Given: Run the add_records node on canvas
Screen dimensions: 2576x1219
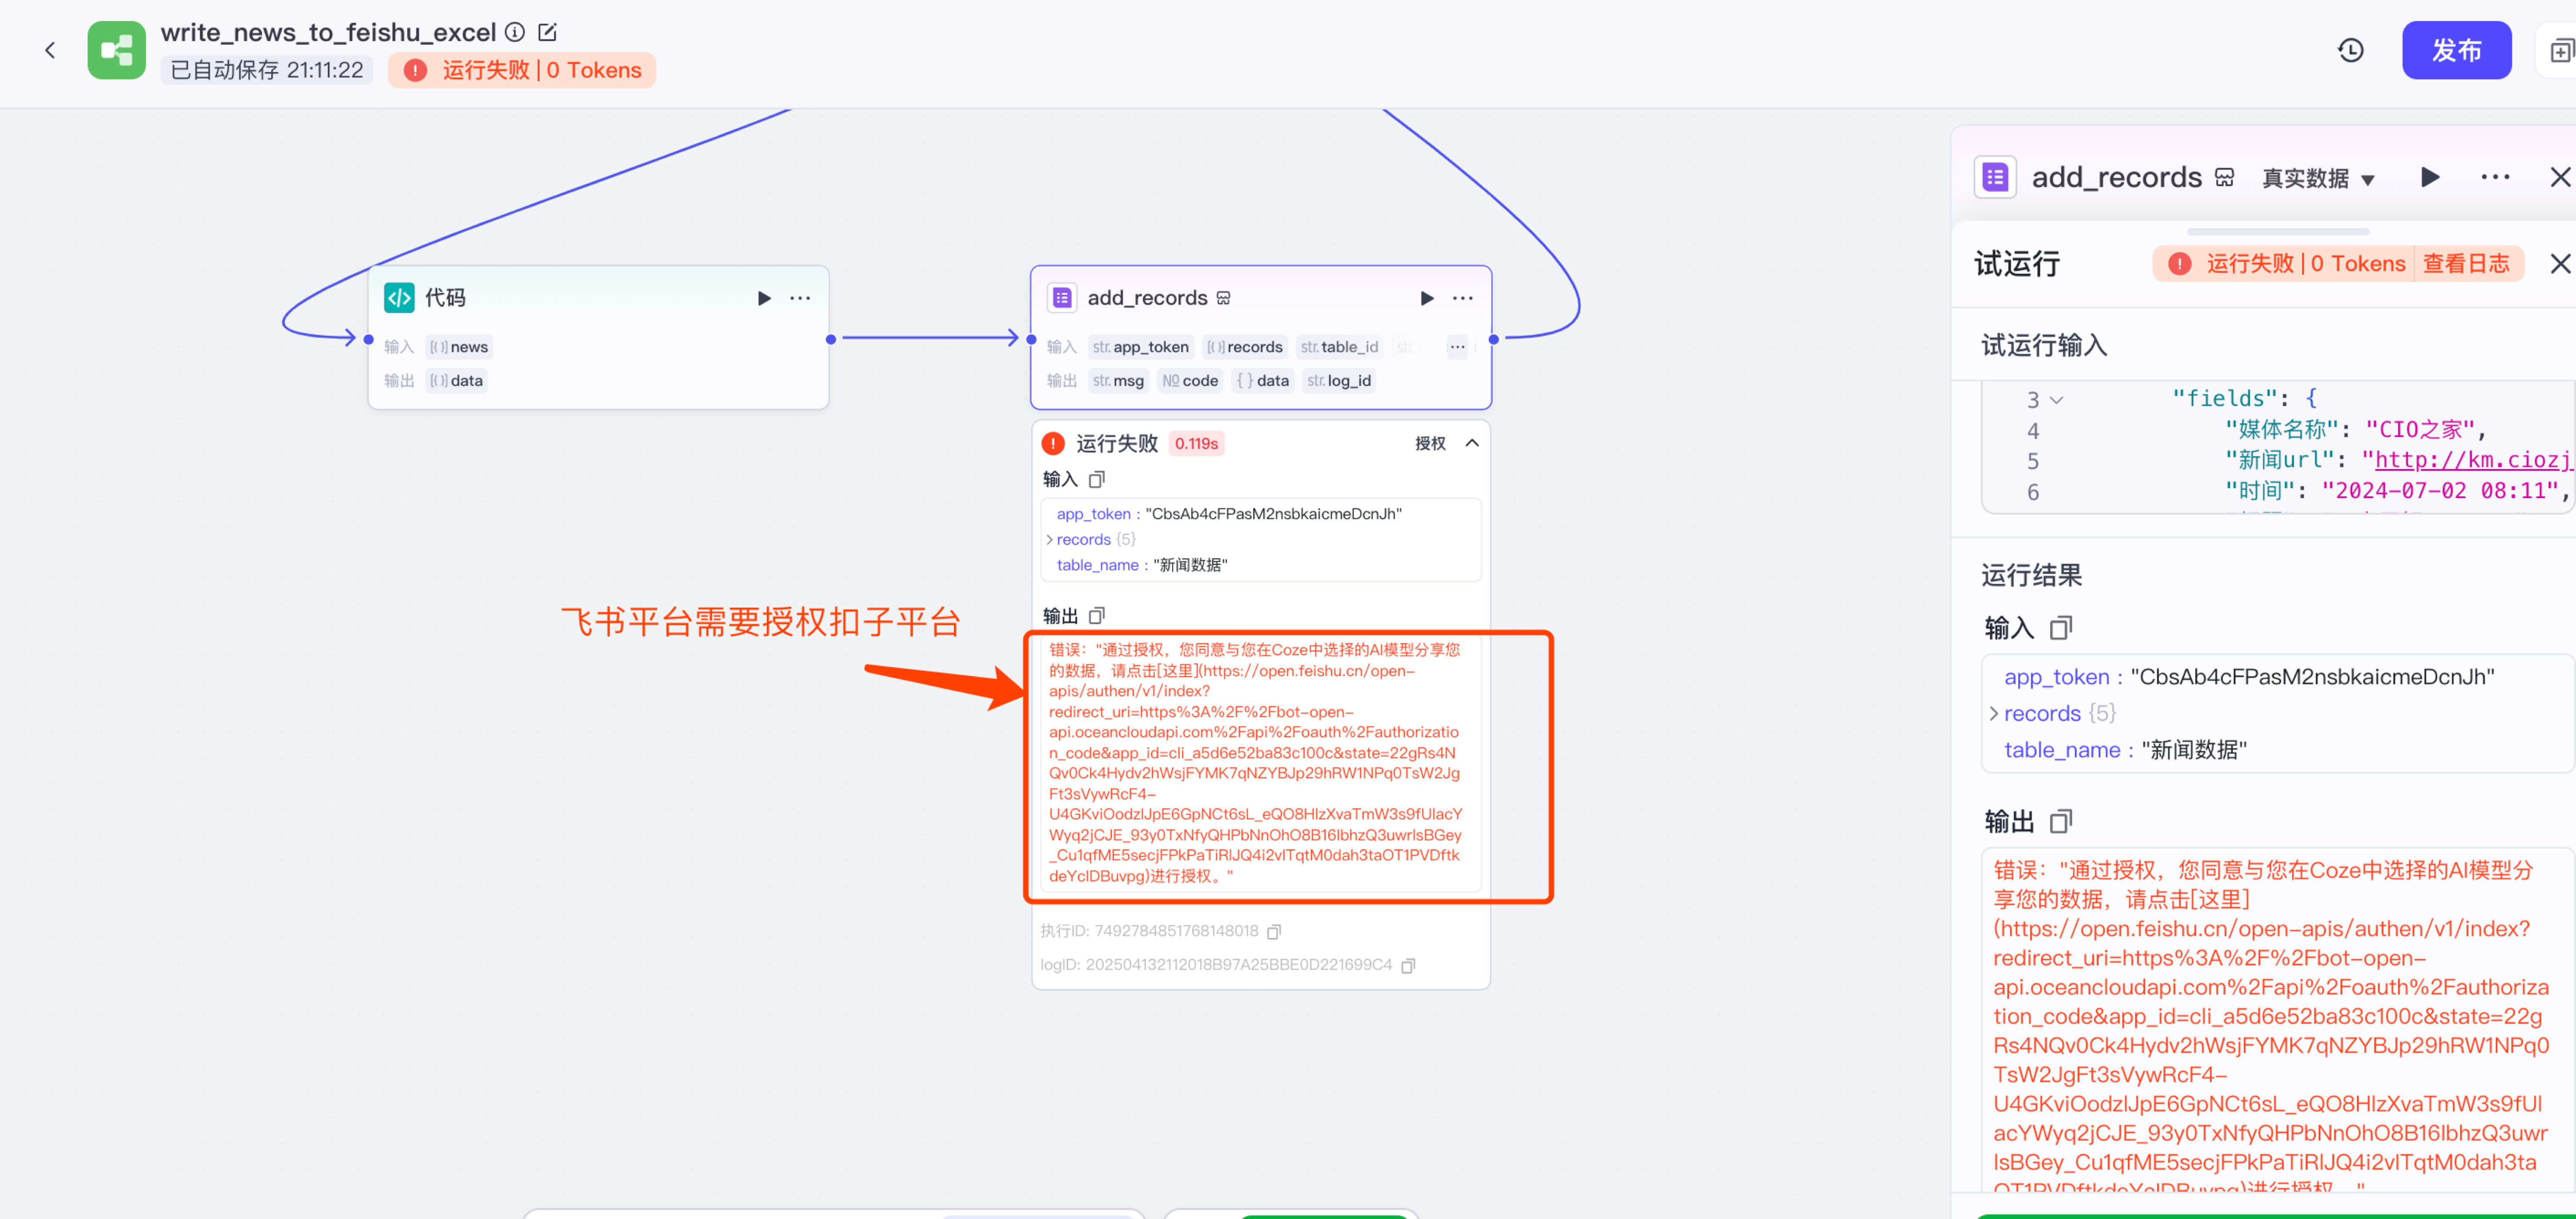Looking at the screenshot, I should [x=1427, y=298].
